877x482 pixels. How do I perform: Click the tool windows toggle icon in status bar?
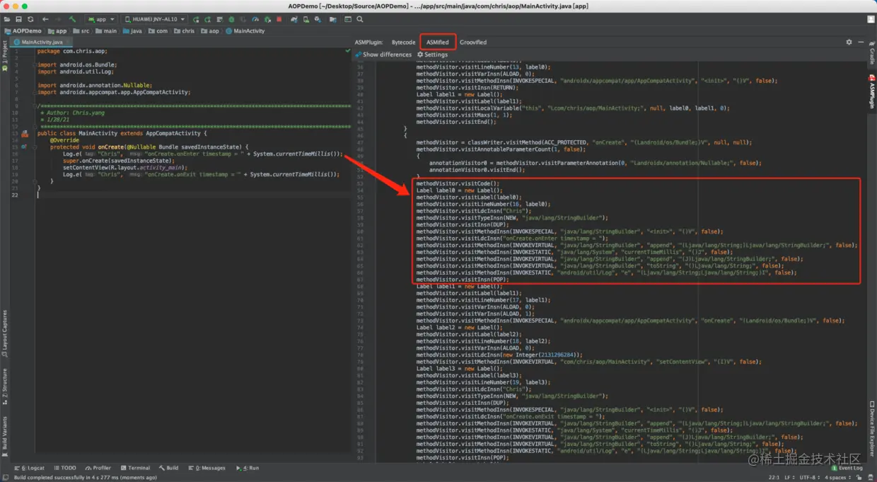[x=6, y=478]
